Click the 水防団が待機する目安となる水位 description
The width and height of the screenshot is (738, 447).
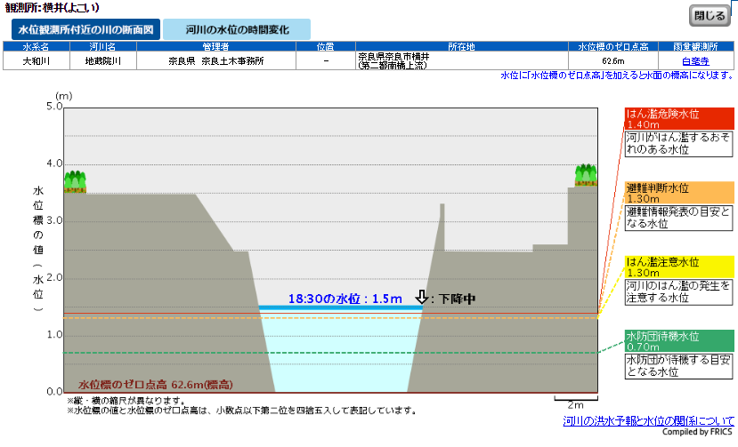pos(678,365)
